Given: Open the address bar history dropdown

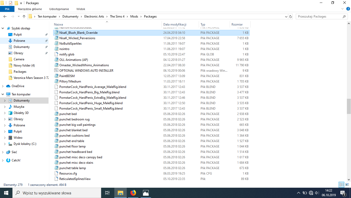Looking at the screenshot, I should (x=286, y=16).
